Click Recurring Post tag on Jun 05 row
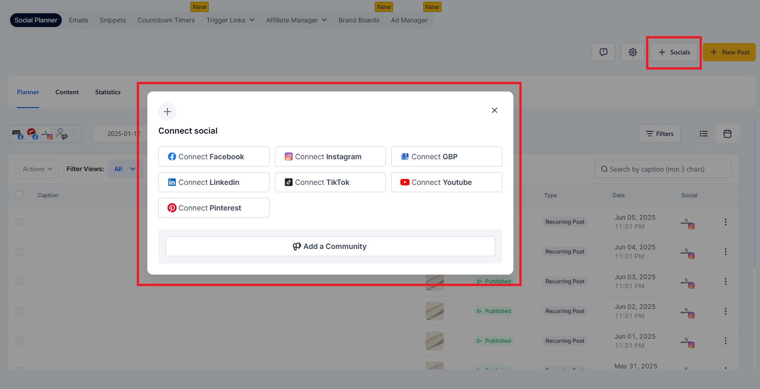 pos(565,222)
